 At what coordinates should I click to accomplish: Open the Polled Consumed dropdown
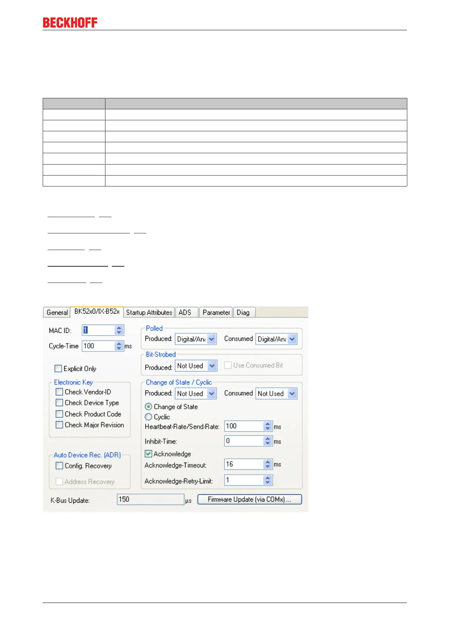(276, 339)
